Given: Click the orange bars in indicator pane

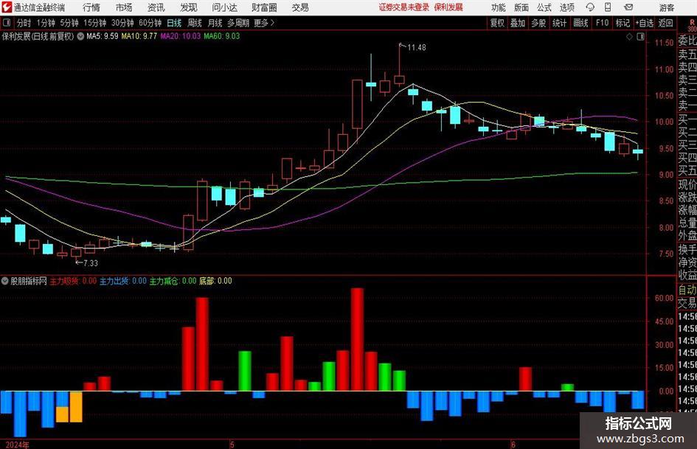Looking at the screenshot, I should click(x=69, y=407).
